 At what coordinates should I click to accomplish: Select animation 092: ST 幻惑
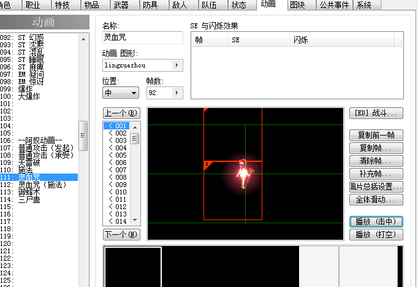39,37
